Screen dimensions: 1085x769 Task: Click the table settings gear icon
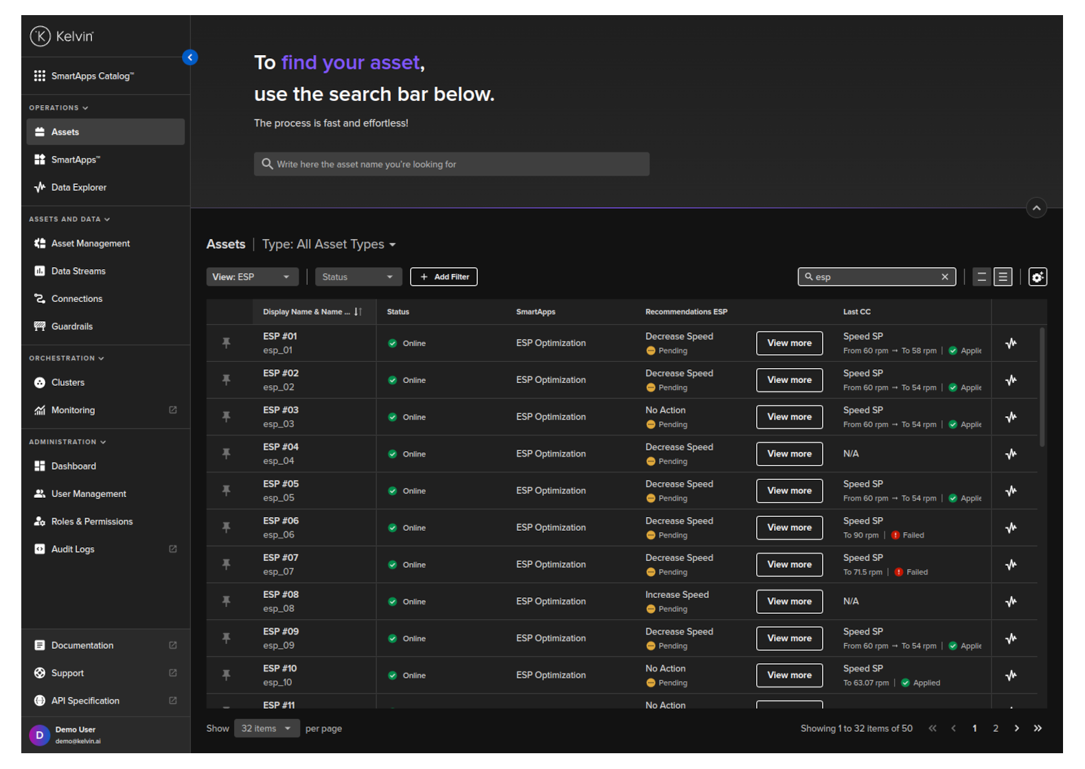click(x=1037, y=277)
